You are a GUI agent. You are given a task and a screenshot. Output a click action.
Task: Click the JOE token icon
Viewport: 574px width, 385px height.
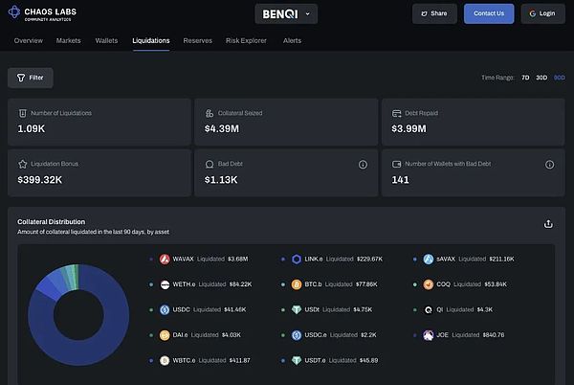point(429,335)
